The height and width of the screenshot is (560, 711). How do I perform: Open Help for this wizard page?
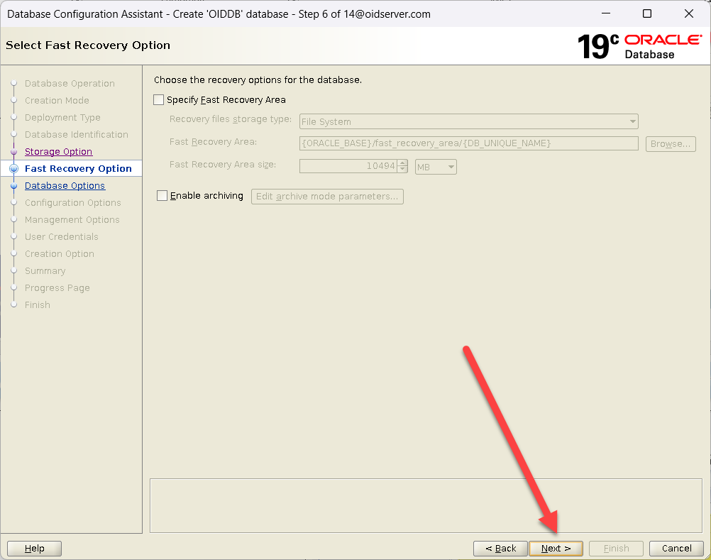[x=34, y=549]
